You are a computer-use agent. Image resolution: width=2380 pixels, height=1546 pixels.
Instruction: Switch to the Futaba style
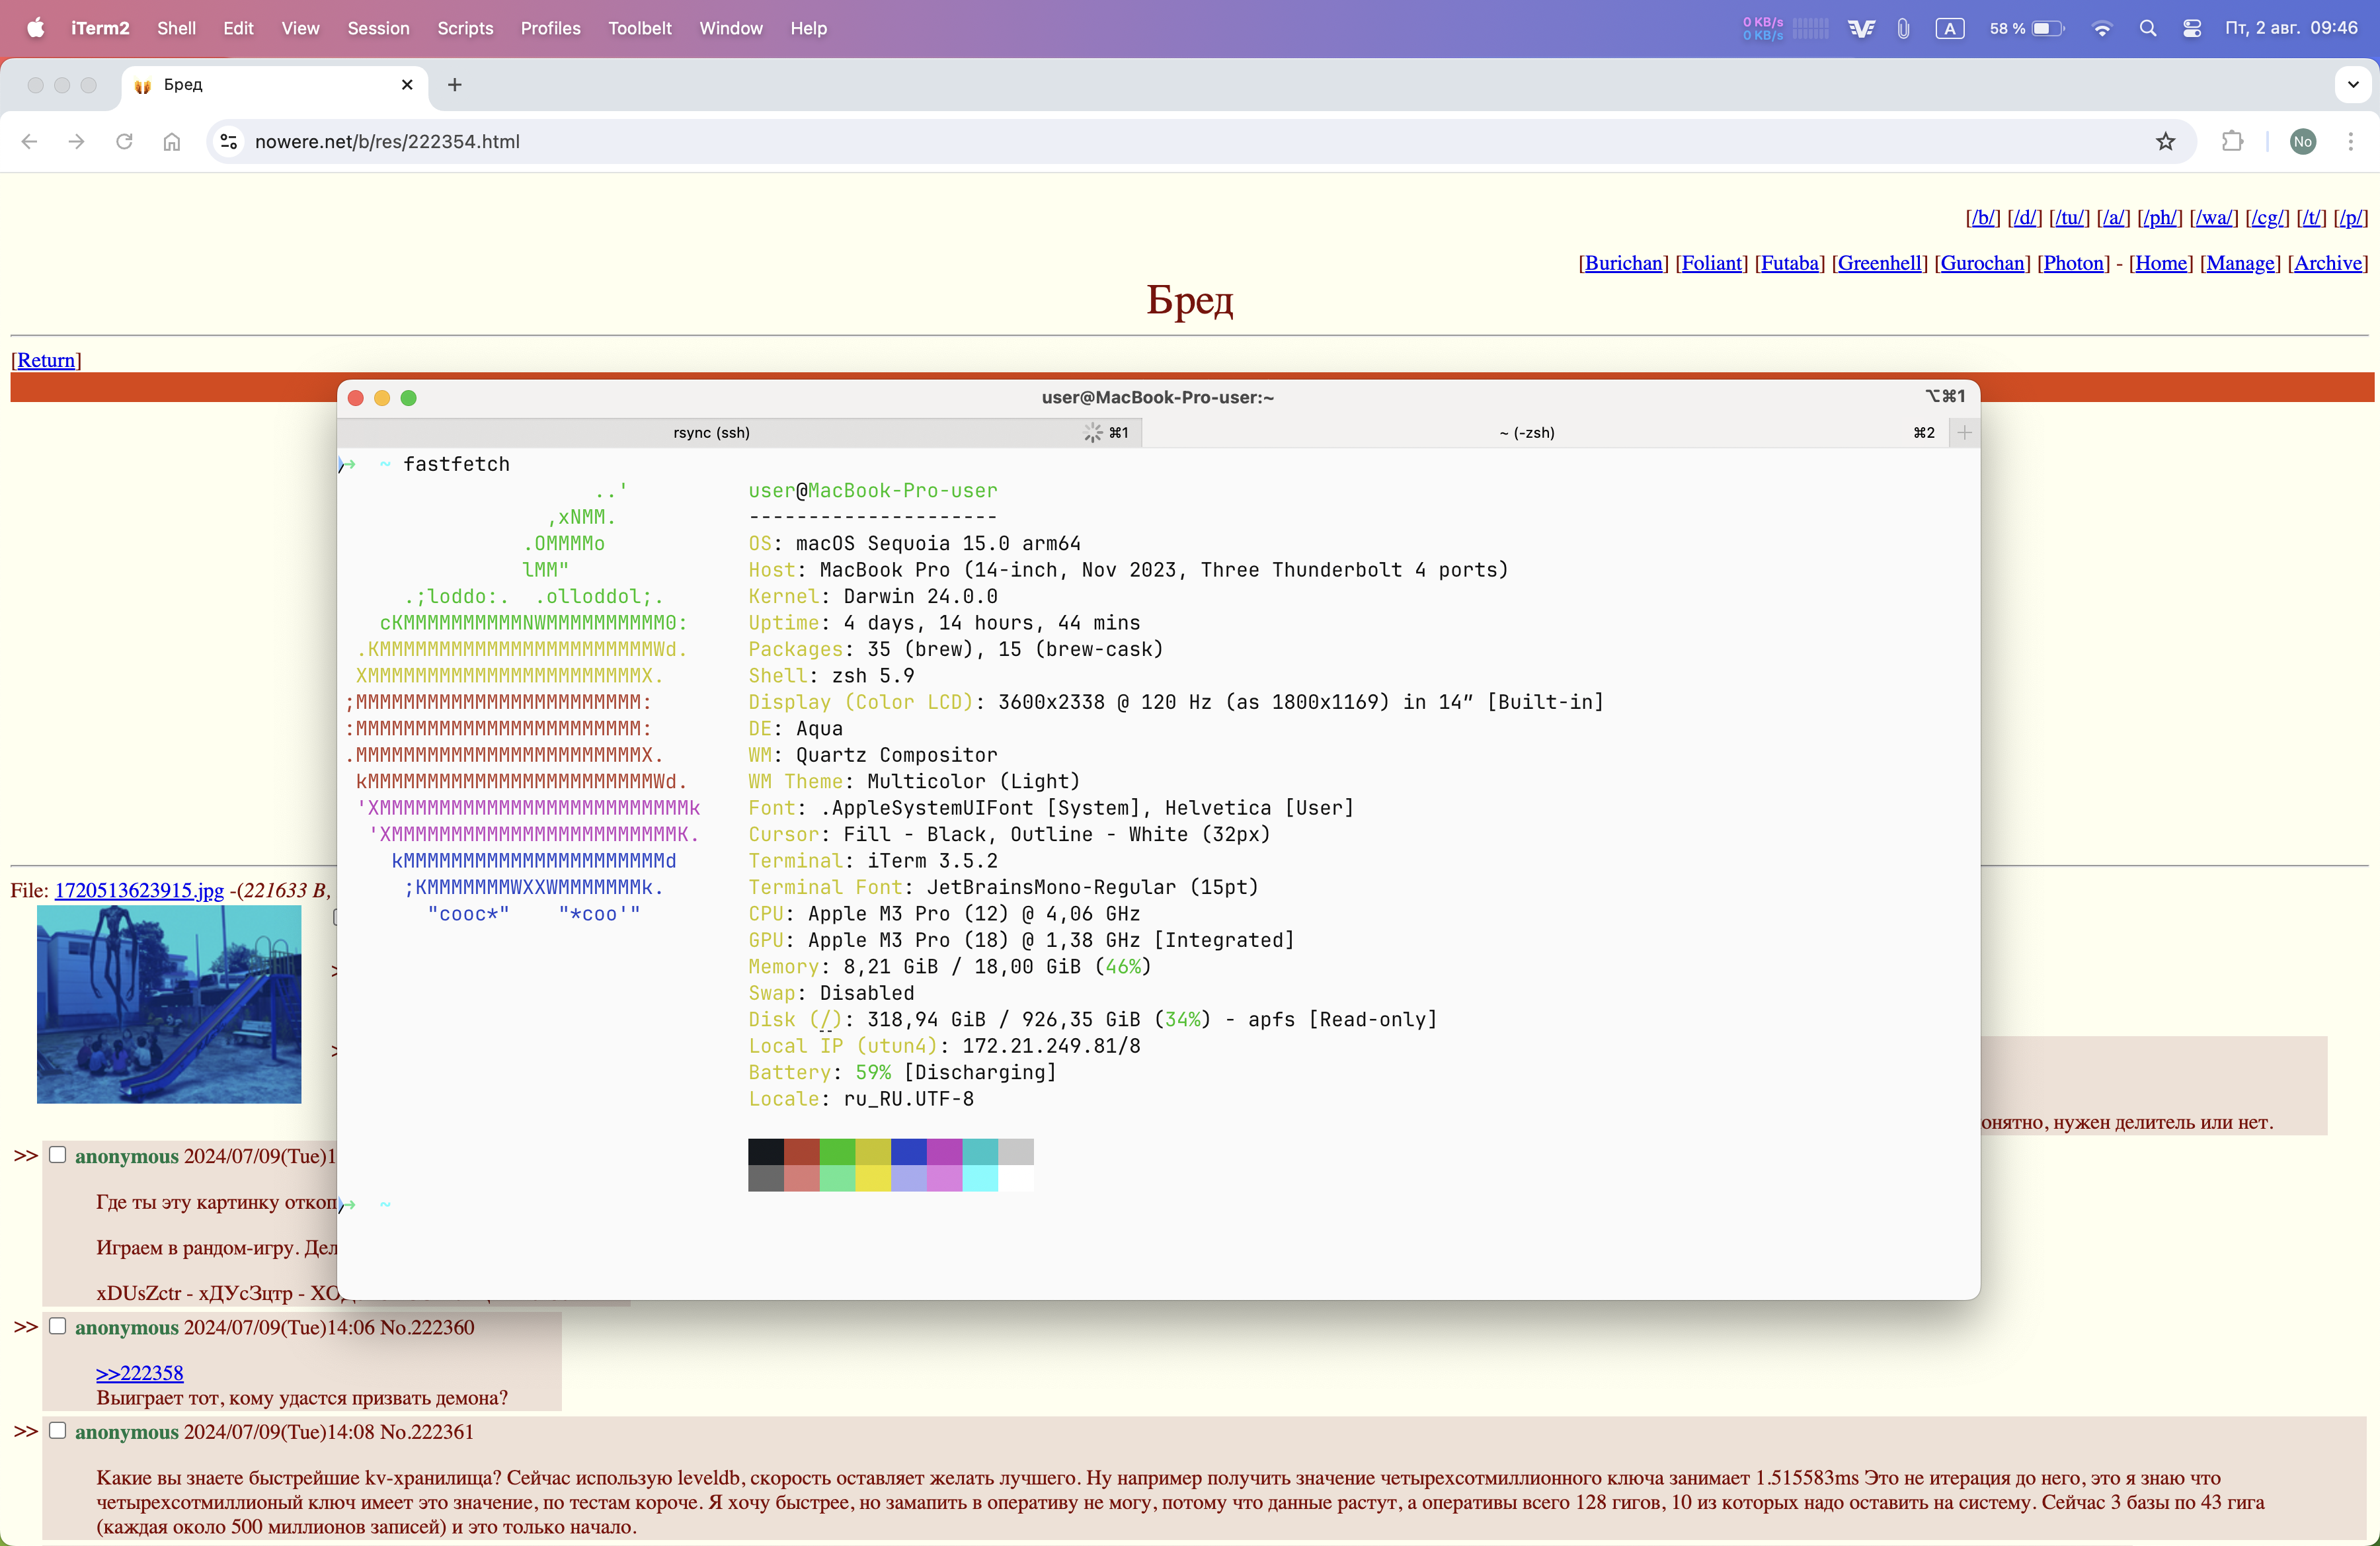pos(1790,263)
